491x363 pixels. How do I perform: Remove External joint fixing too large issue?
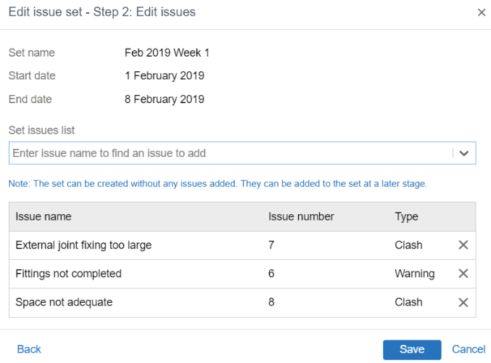click(x=463, y=245)
